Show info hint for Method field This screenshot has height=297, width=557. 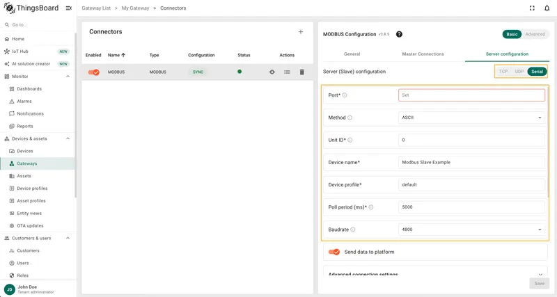tap(350, 118)
